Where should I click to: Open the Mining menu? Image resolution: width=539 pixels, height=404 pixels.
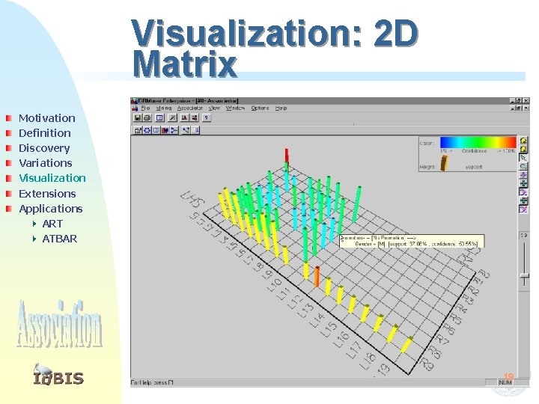[x=164, y=108]
